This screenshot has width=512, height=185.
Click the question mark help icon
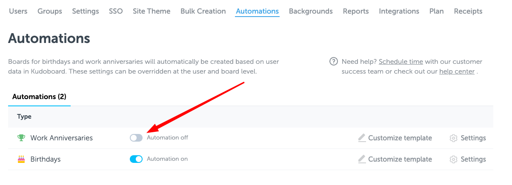(x=334, y=62)
